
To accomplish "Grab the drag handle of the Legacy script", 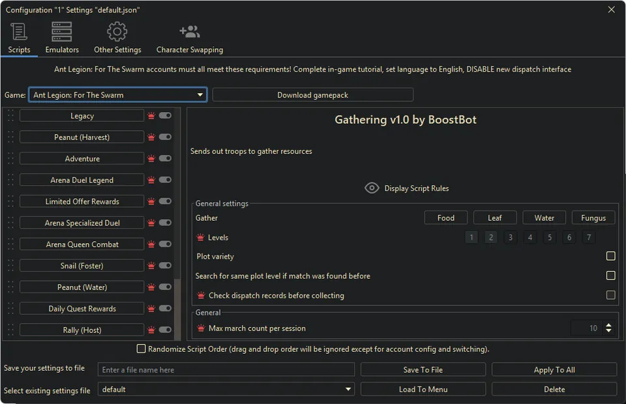I will [11, 115].
